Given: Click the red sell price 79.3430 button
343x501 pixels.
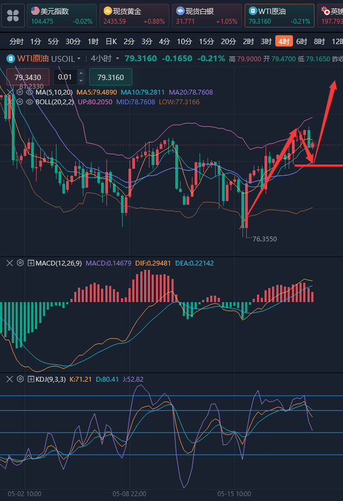Looking at the screenshot, I should pyautogui.click(x=28, y=77).
